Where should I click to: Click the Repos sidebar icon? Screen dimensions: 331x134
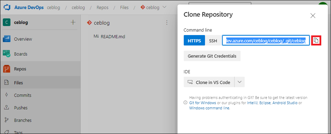[7, 69]
